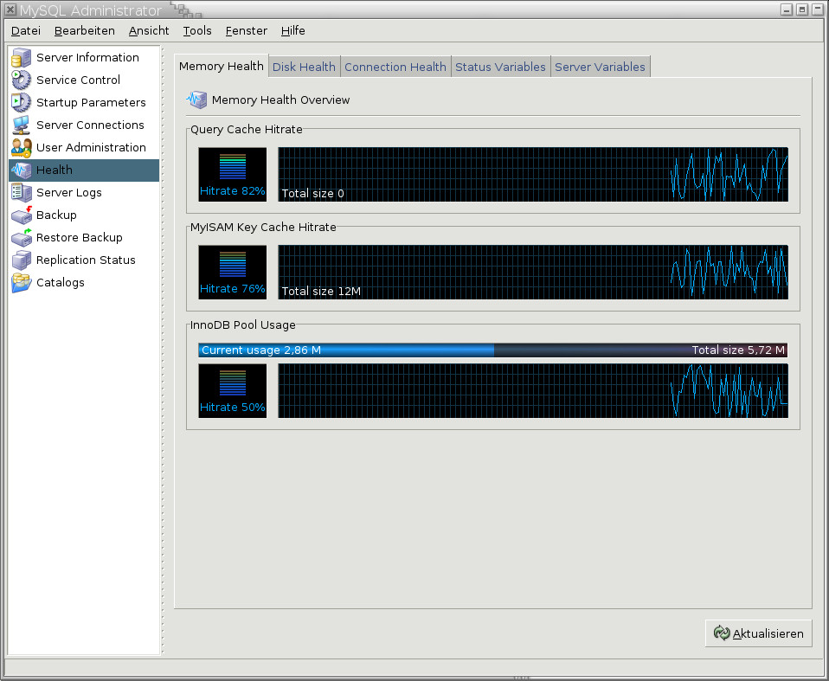Click the Total size 5,72 M text

pos(739,350)
